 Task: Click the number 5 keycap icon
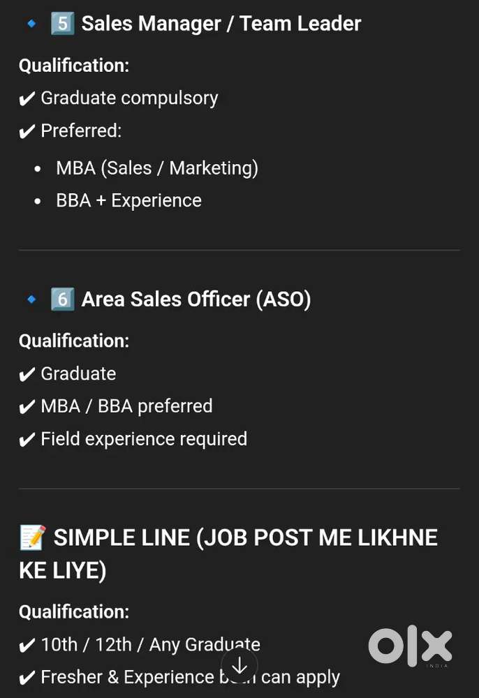62,24
